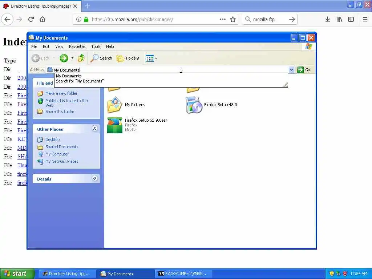Go to Desktop in Other Places

coord(52,139)
